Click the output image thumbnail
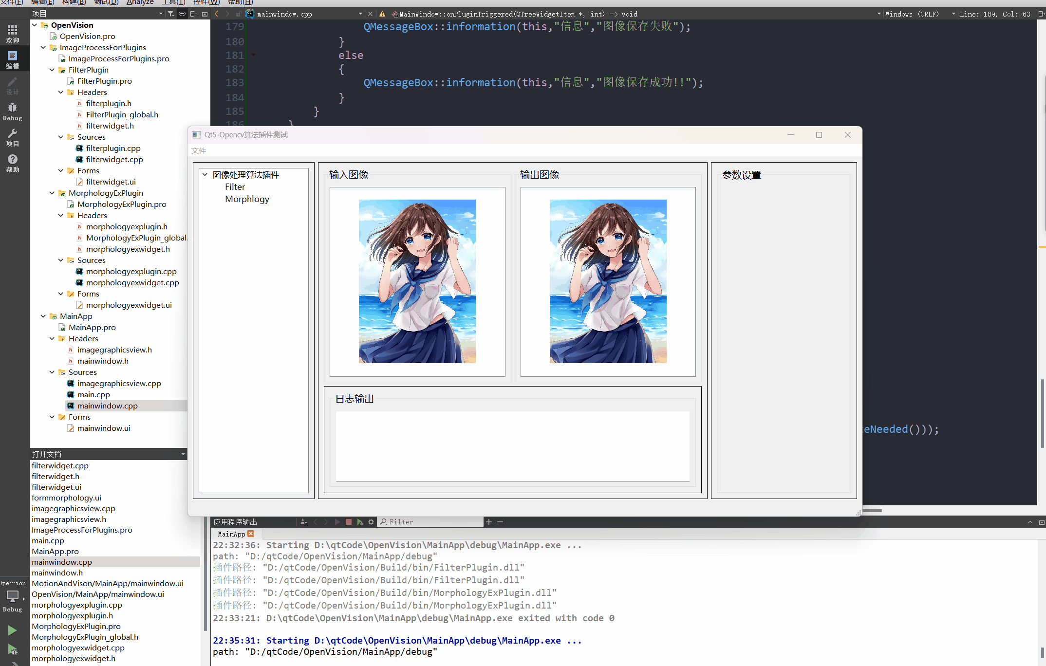Viewport: 1046px width, 666px height. click(x=608, y=281)
